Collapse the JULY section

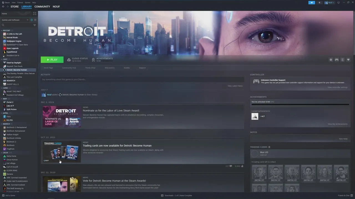(2, 59)
